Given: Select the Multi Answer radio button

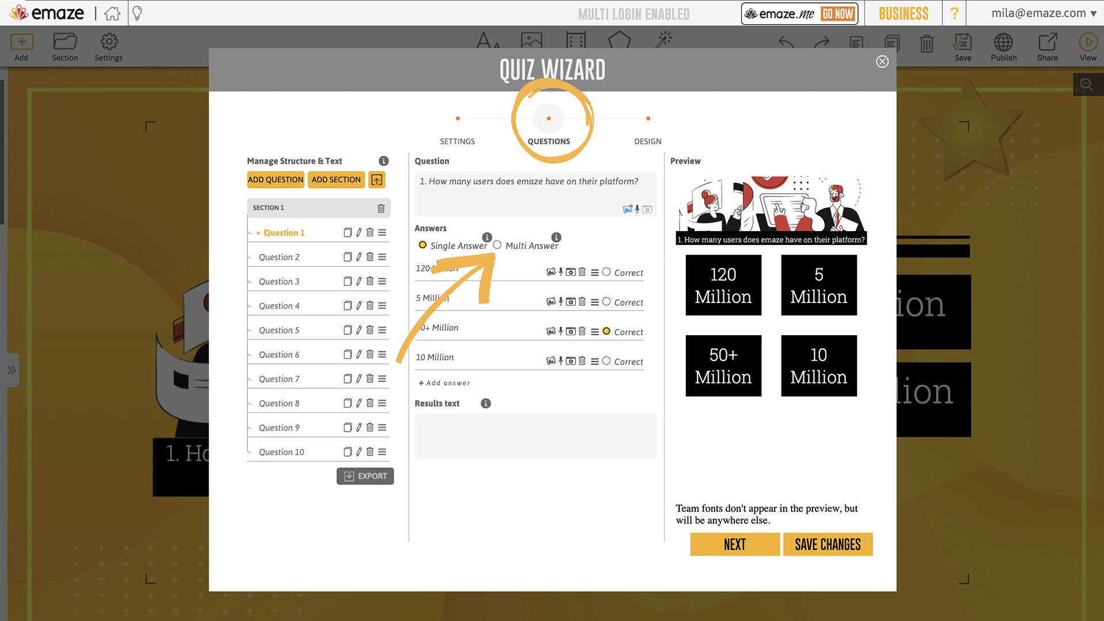Looking at the screenshot, I should point(497,245).
